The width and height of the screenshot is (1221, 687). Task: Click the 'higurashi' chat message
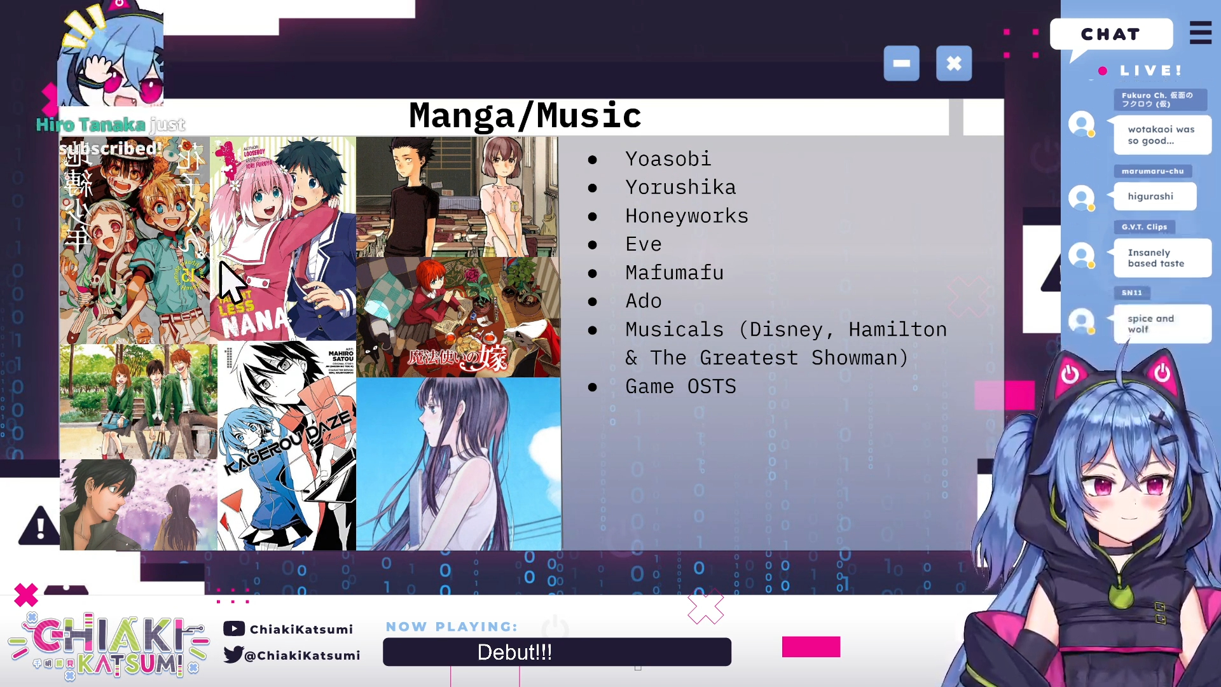pyautogui.click(x=1154, y=196)
